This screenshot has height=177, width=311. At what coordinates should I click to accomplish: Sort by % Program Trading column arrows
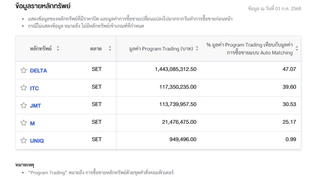[297, 48]
